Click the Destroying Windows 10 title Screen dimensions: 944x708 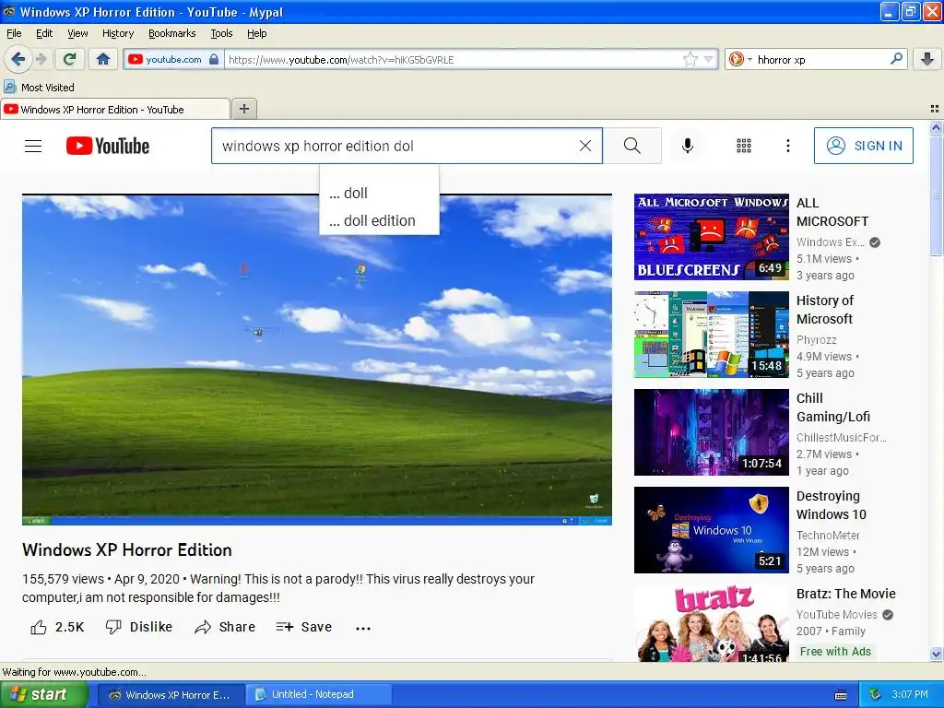click(831, 505)
